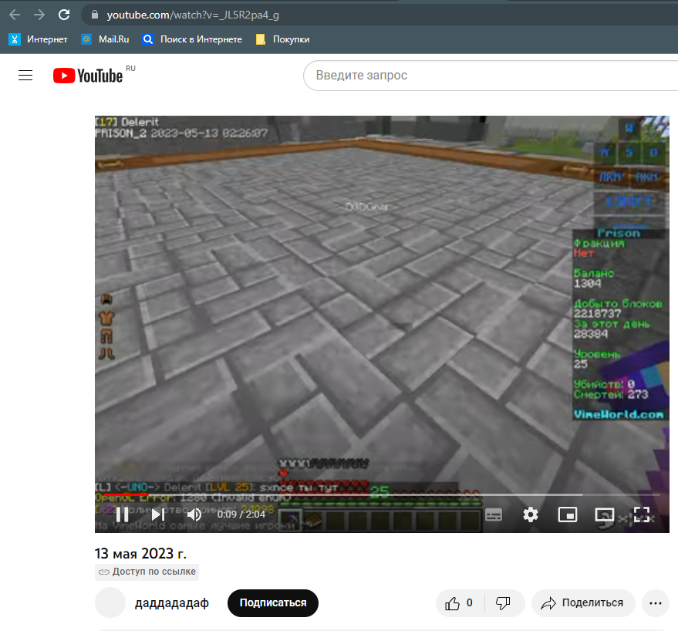Click the browser forward arrow
Viewport: 678px width, 631px height.
[x=39, y=15]
